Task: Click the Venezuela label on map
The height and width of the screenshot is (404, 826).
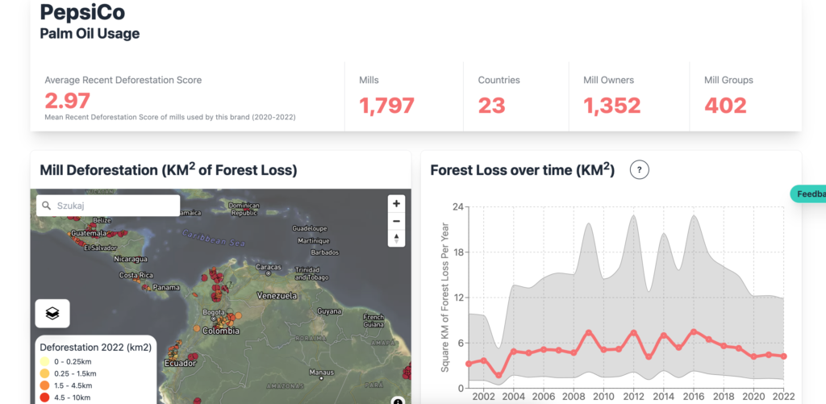Action: [x=277, y=295]
